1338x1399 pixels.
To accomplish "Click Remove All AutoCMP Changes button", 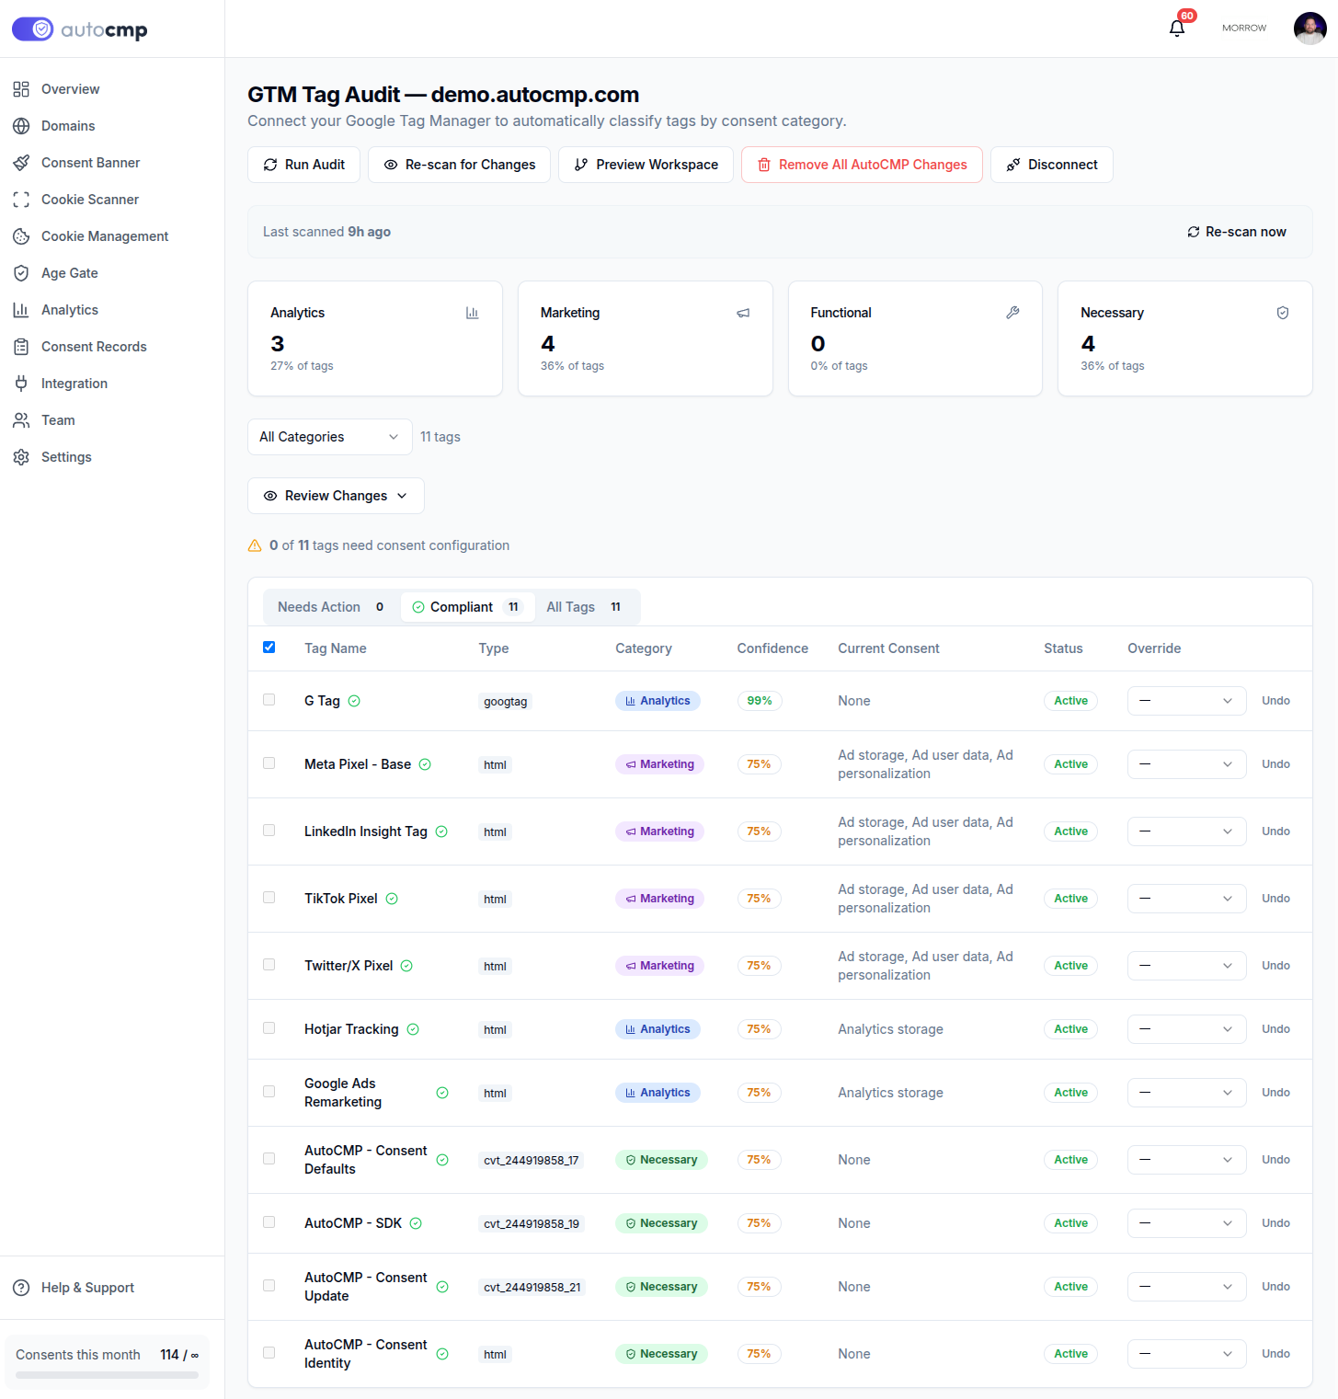I will pos(862,165).
